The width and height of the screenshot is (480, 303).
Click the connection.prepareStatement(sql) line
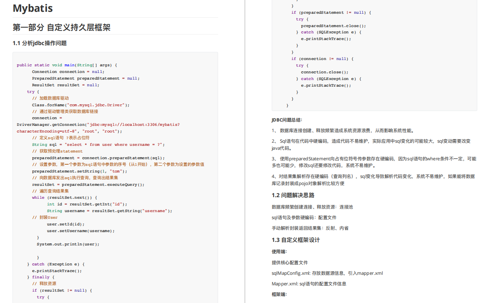[98, 158]
